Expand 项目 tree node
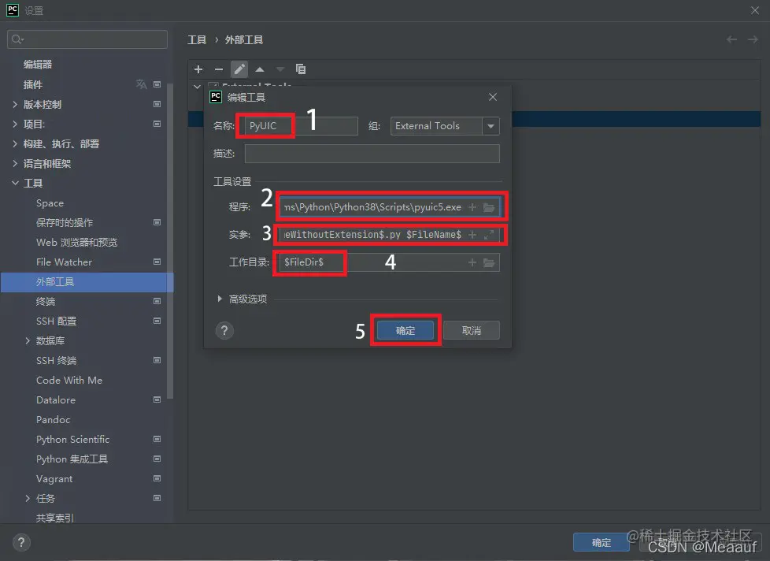 click(x=15, y=124)
